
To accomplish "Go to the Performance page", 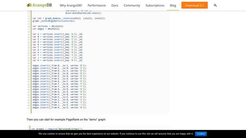I will [x=96, y=5].
